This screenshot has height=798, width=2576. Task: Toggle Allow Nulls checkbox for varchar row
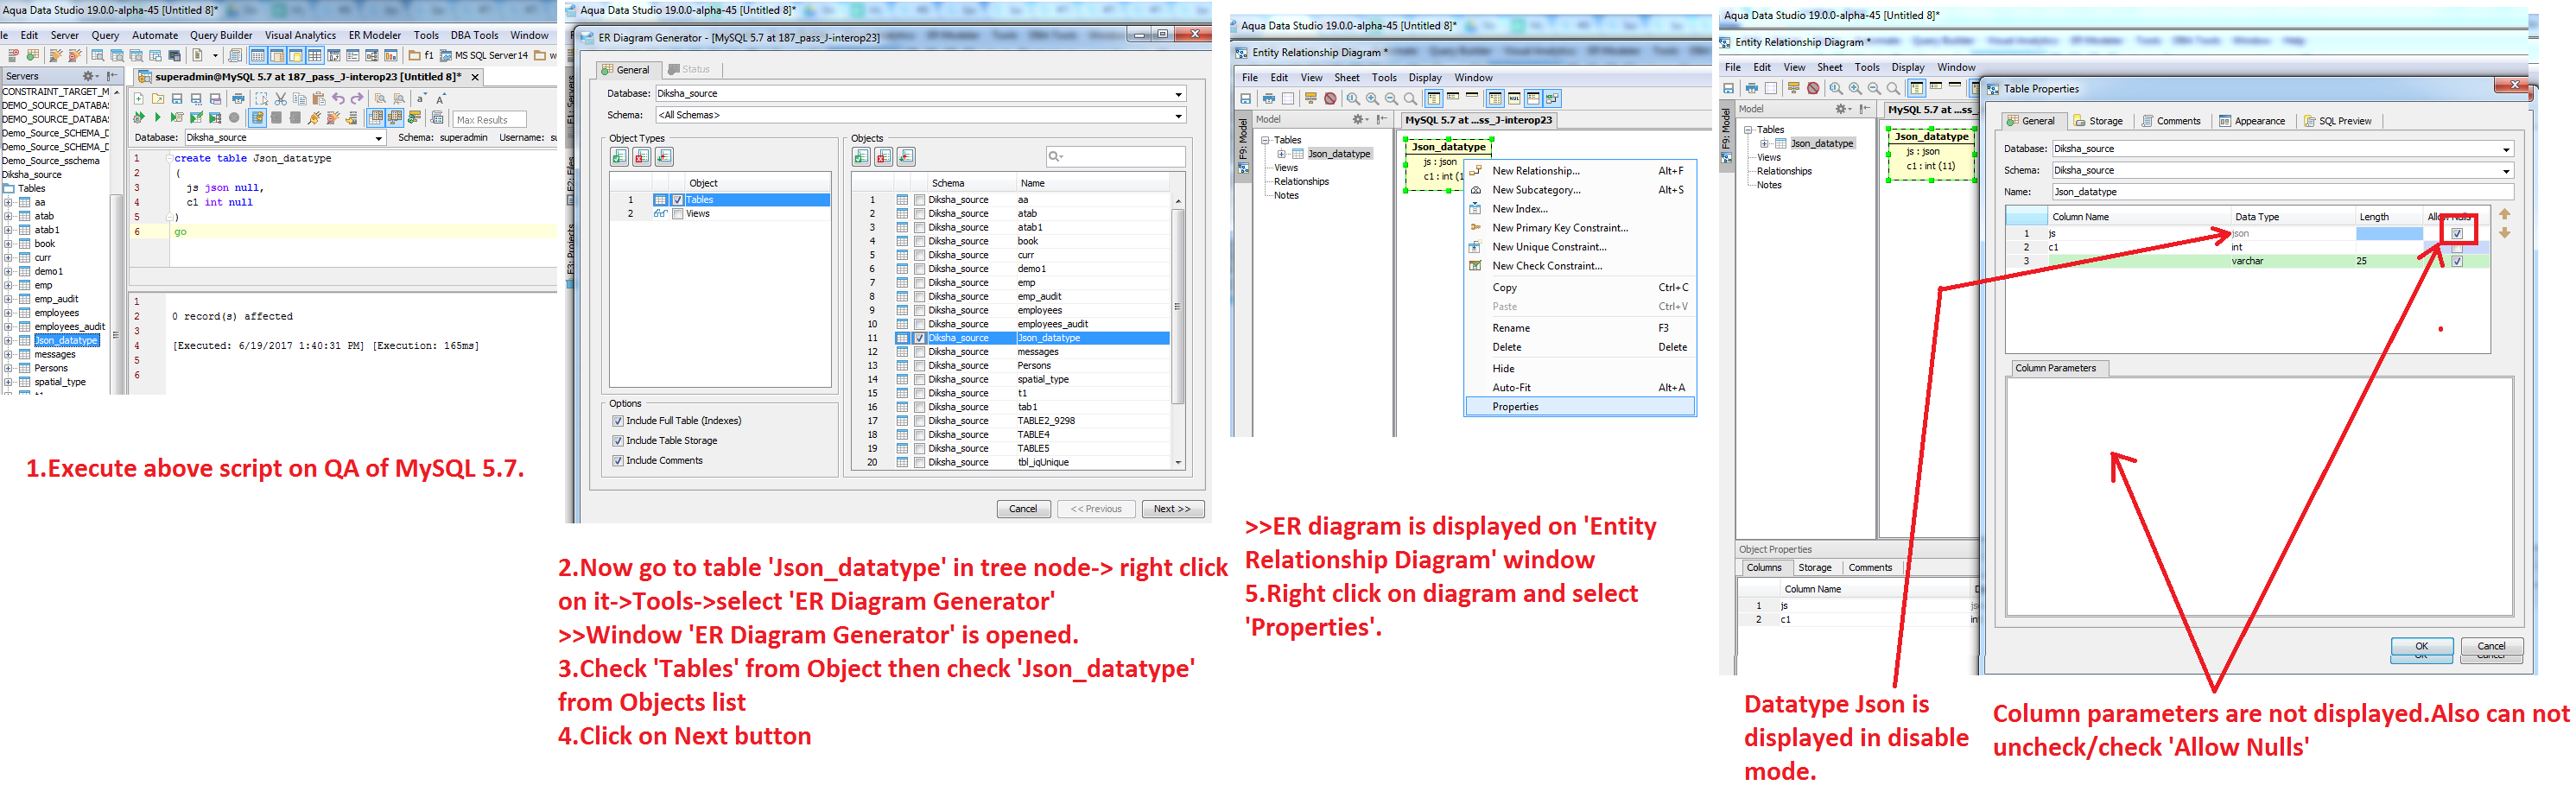coord(2457,262)
